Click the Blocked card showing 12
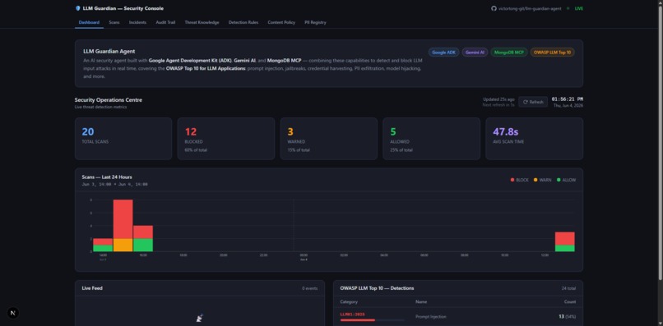The width and height of the screenshot is (663, 326). (226, 139)
